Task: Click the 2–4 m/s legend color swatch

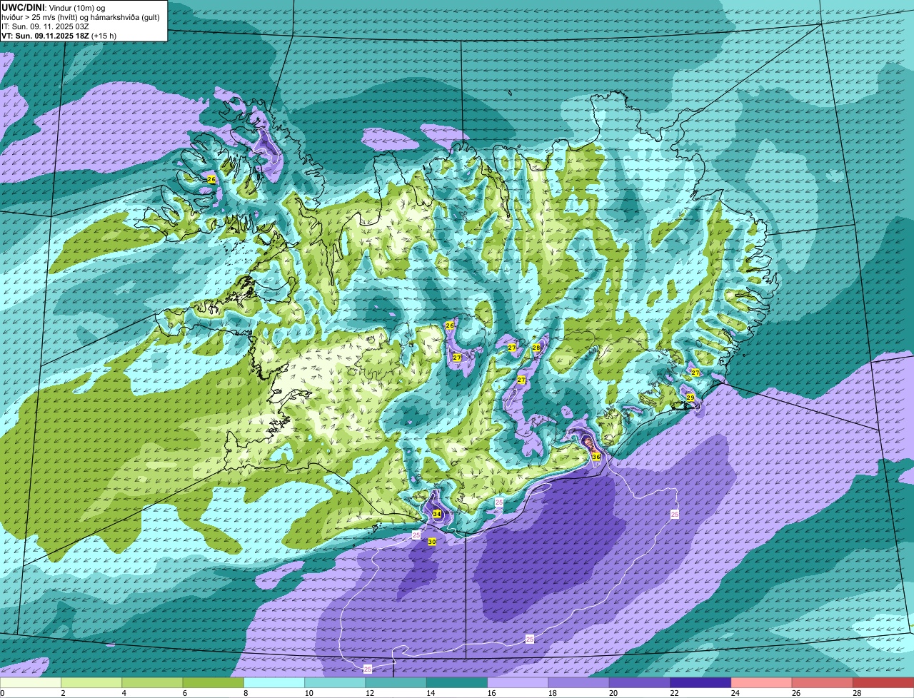Action: [91, 682]
